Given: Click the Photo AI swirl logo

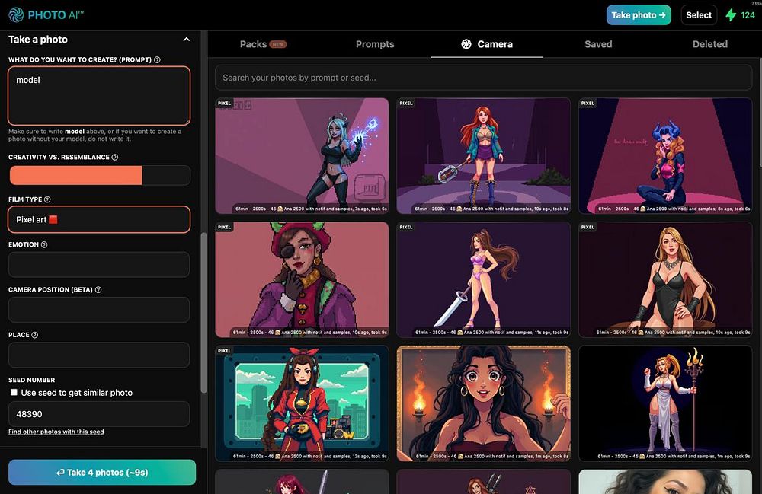Looking at the screenshot, I should (16, 14).
